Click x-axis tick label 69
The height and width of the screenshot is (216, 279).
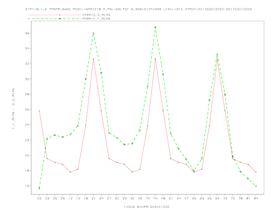217,198
